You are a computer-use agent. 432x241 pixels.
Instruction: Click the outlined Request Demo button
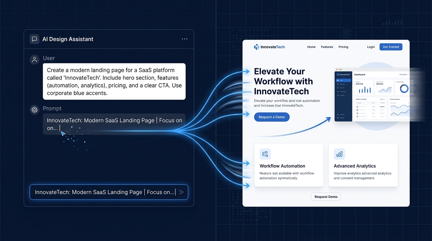tap(326, 197)
